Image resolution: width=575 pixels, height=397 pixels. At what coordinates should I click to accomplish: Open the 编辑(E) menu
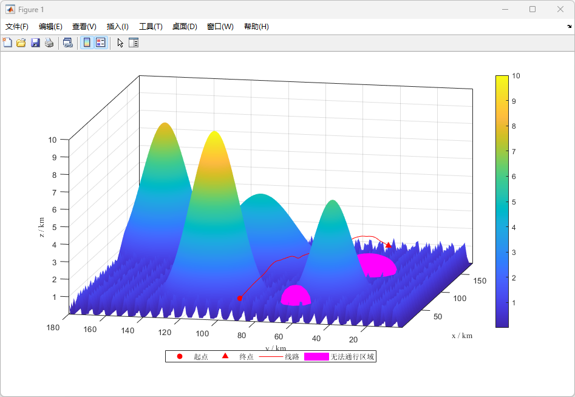50,27
